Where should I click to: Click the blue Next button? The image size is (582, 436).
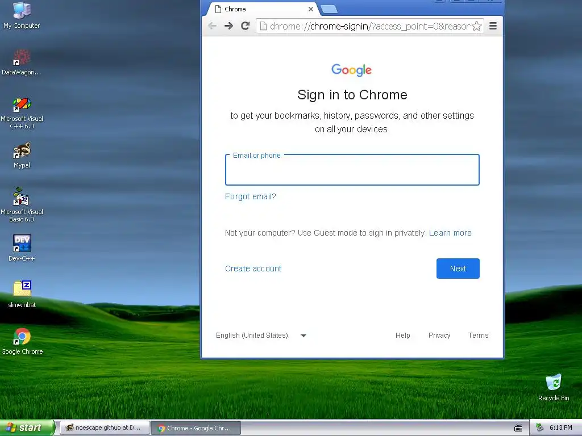click(x=458, y=269)
